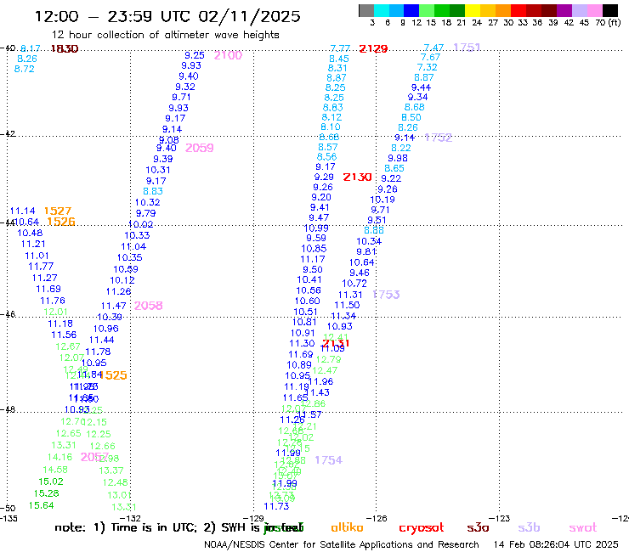Click the wave height value 7.77
Viewport: 629px width, 552px height.
coord(340,48)
